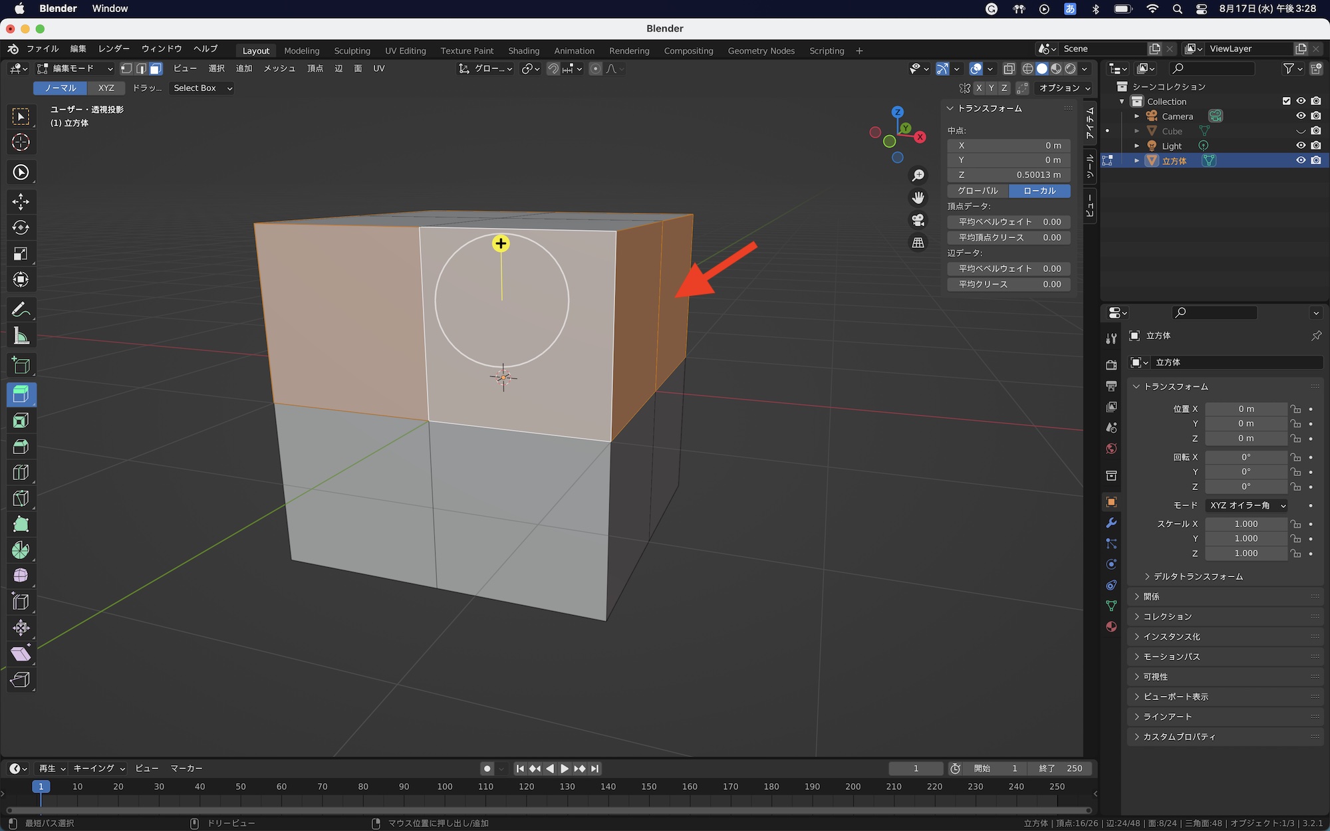Activate the Measure tool
Screen dimensions: 1330x831
[x=21, y=336]
